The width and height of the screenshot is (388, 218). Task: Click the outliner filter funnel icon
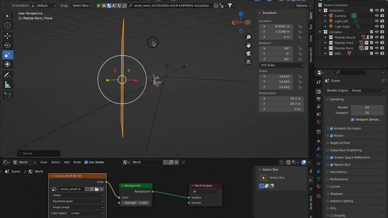coord(230,5)
